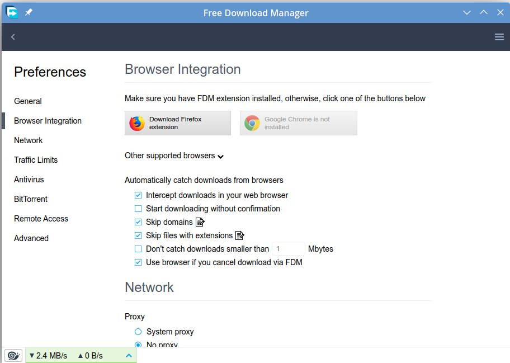Open BitTorrent preferences section
The image size is (510, 363).
pos(31,199)
